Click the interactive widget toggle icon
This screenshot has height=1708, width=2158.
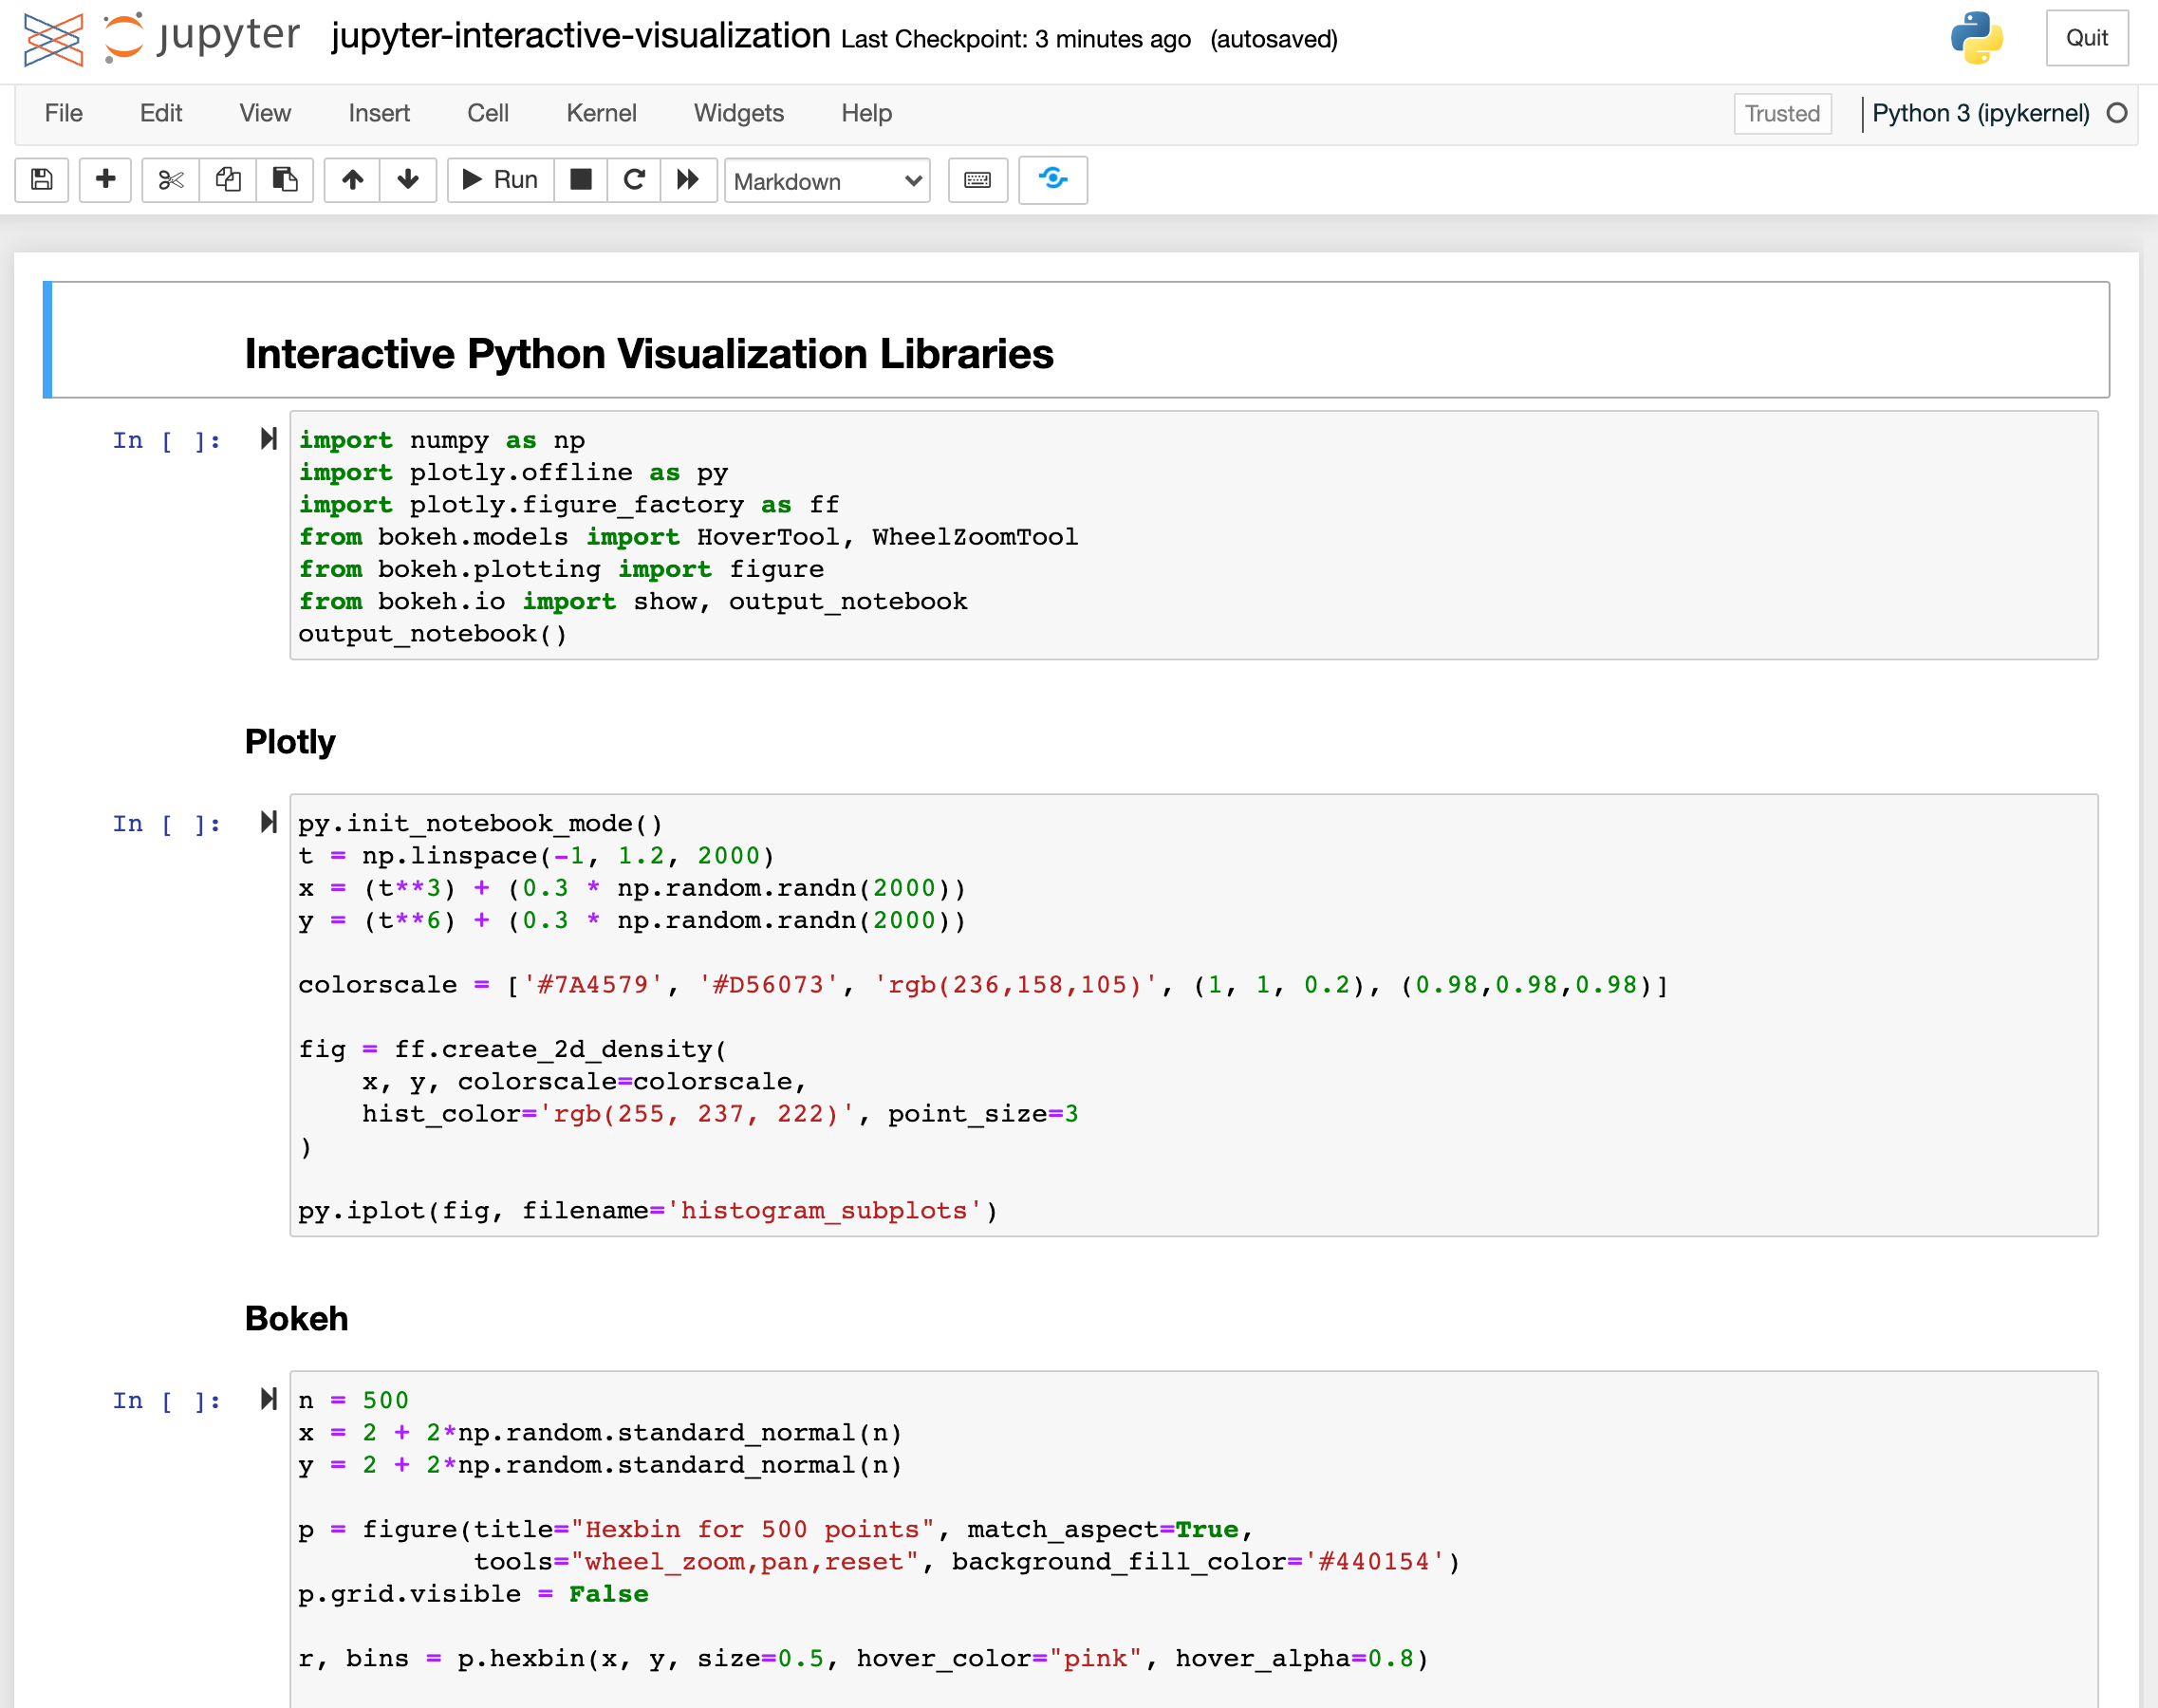[1052, 178]
